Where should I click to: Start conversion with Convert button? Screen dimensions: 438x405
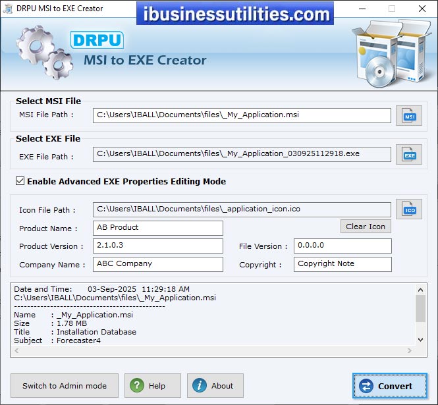click(390, 386)
